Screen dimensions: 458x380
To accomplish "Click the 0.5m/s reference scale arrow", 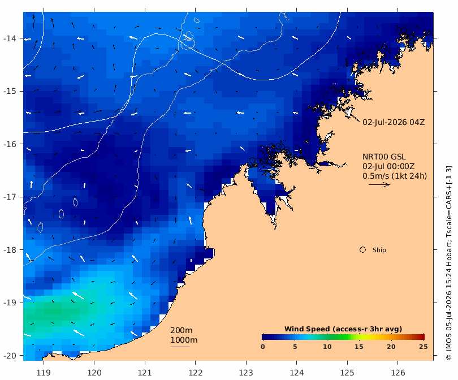I will point(379,184).
